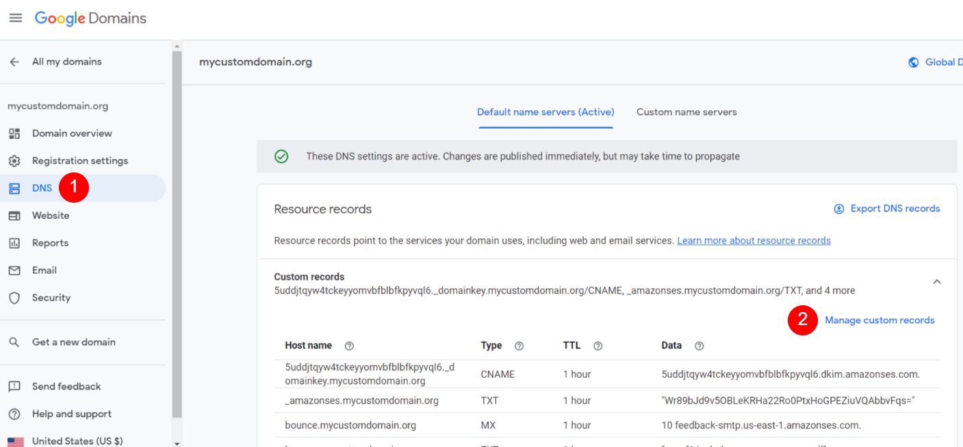This screenshot has width=963, height=447.
Task: Click the back arrow beside All my domains
Action: 14,62
